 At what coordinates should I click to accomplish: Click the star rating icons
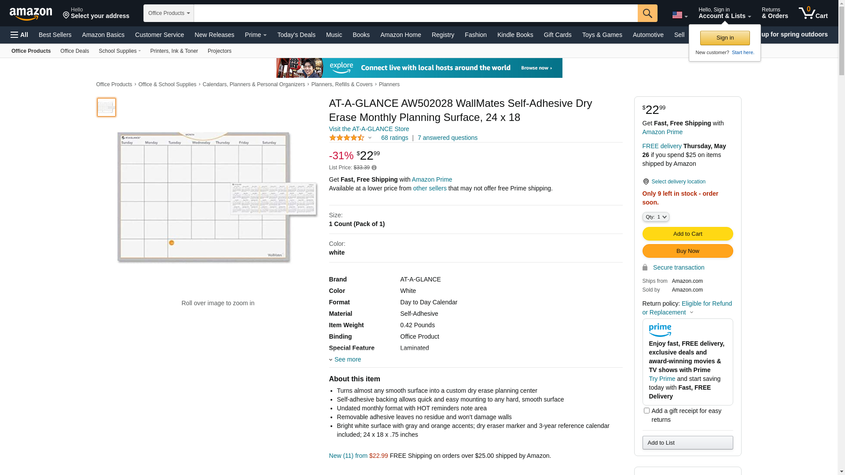click(x=347, y=138)
